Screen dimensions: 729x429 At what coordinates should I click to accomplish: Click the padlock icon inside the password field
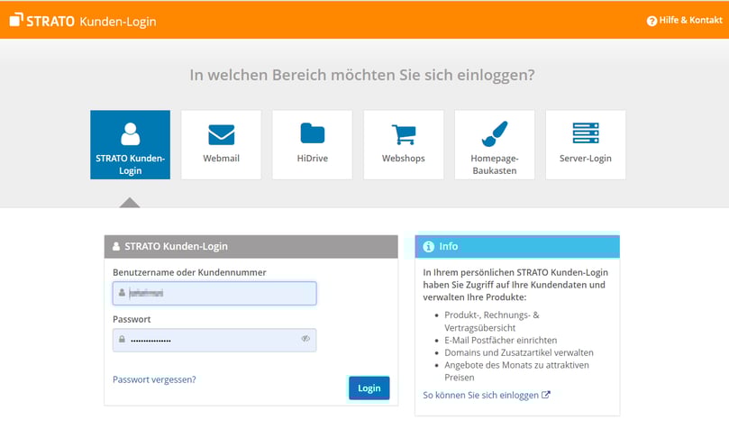tap(122, 339)
